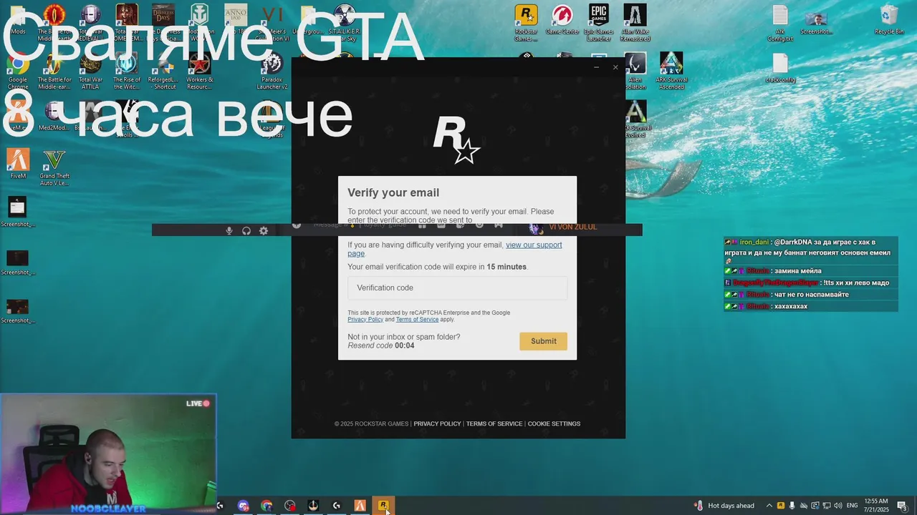This screenshot has width=917, height=515.
Task: Launch the FiveM desktop shortcut
Action: [18, 164]
